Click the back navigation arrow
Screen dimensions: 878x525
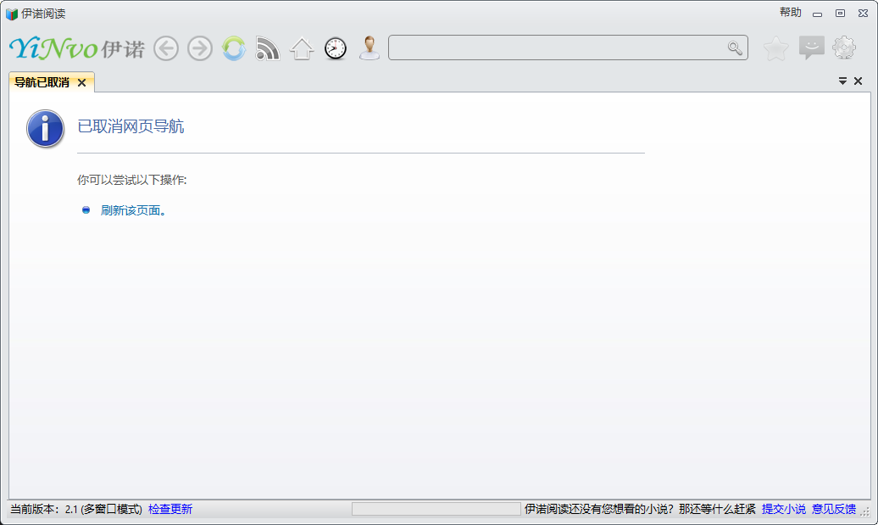tap(166, 48)
